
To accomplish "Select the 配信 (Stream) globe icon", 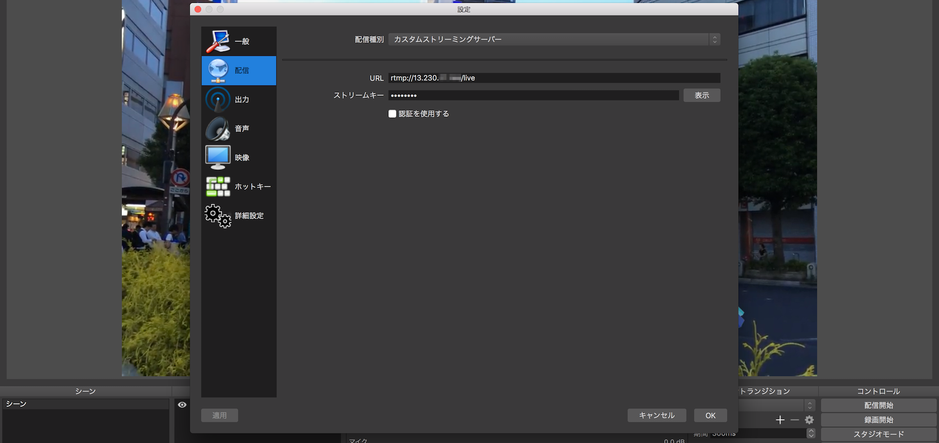I will (218, 70).
